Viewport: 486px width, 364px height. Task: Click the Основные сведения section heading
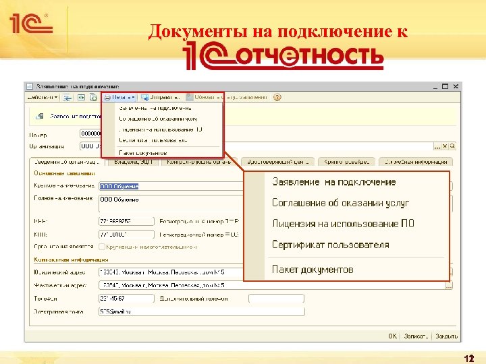64,173
